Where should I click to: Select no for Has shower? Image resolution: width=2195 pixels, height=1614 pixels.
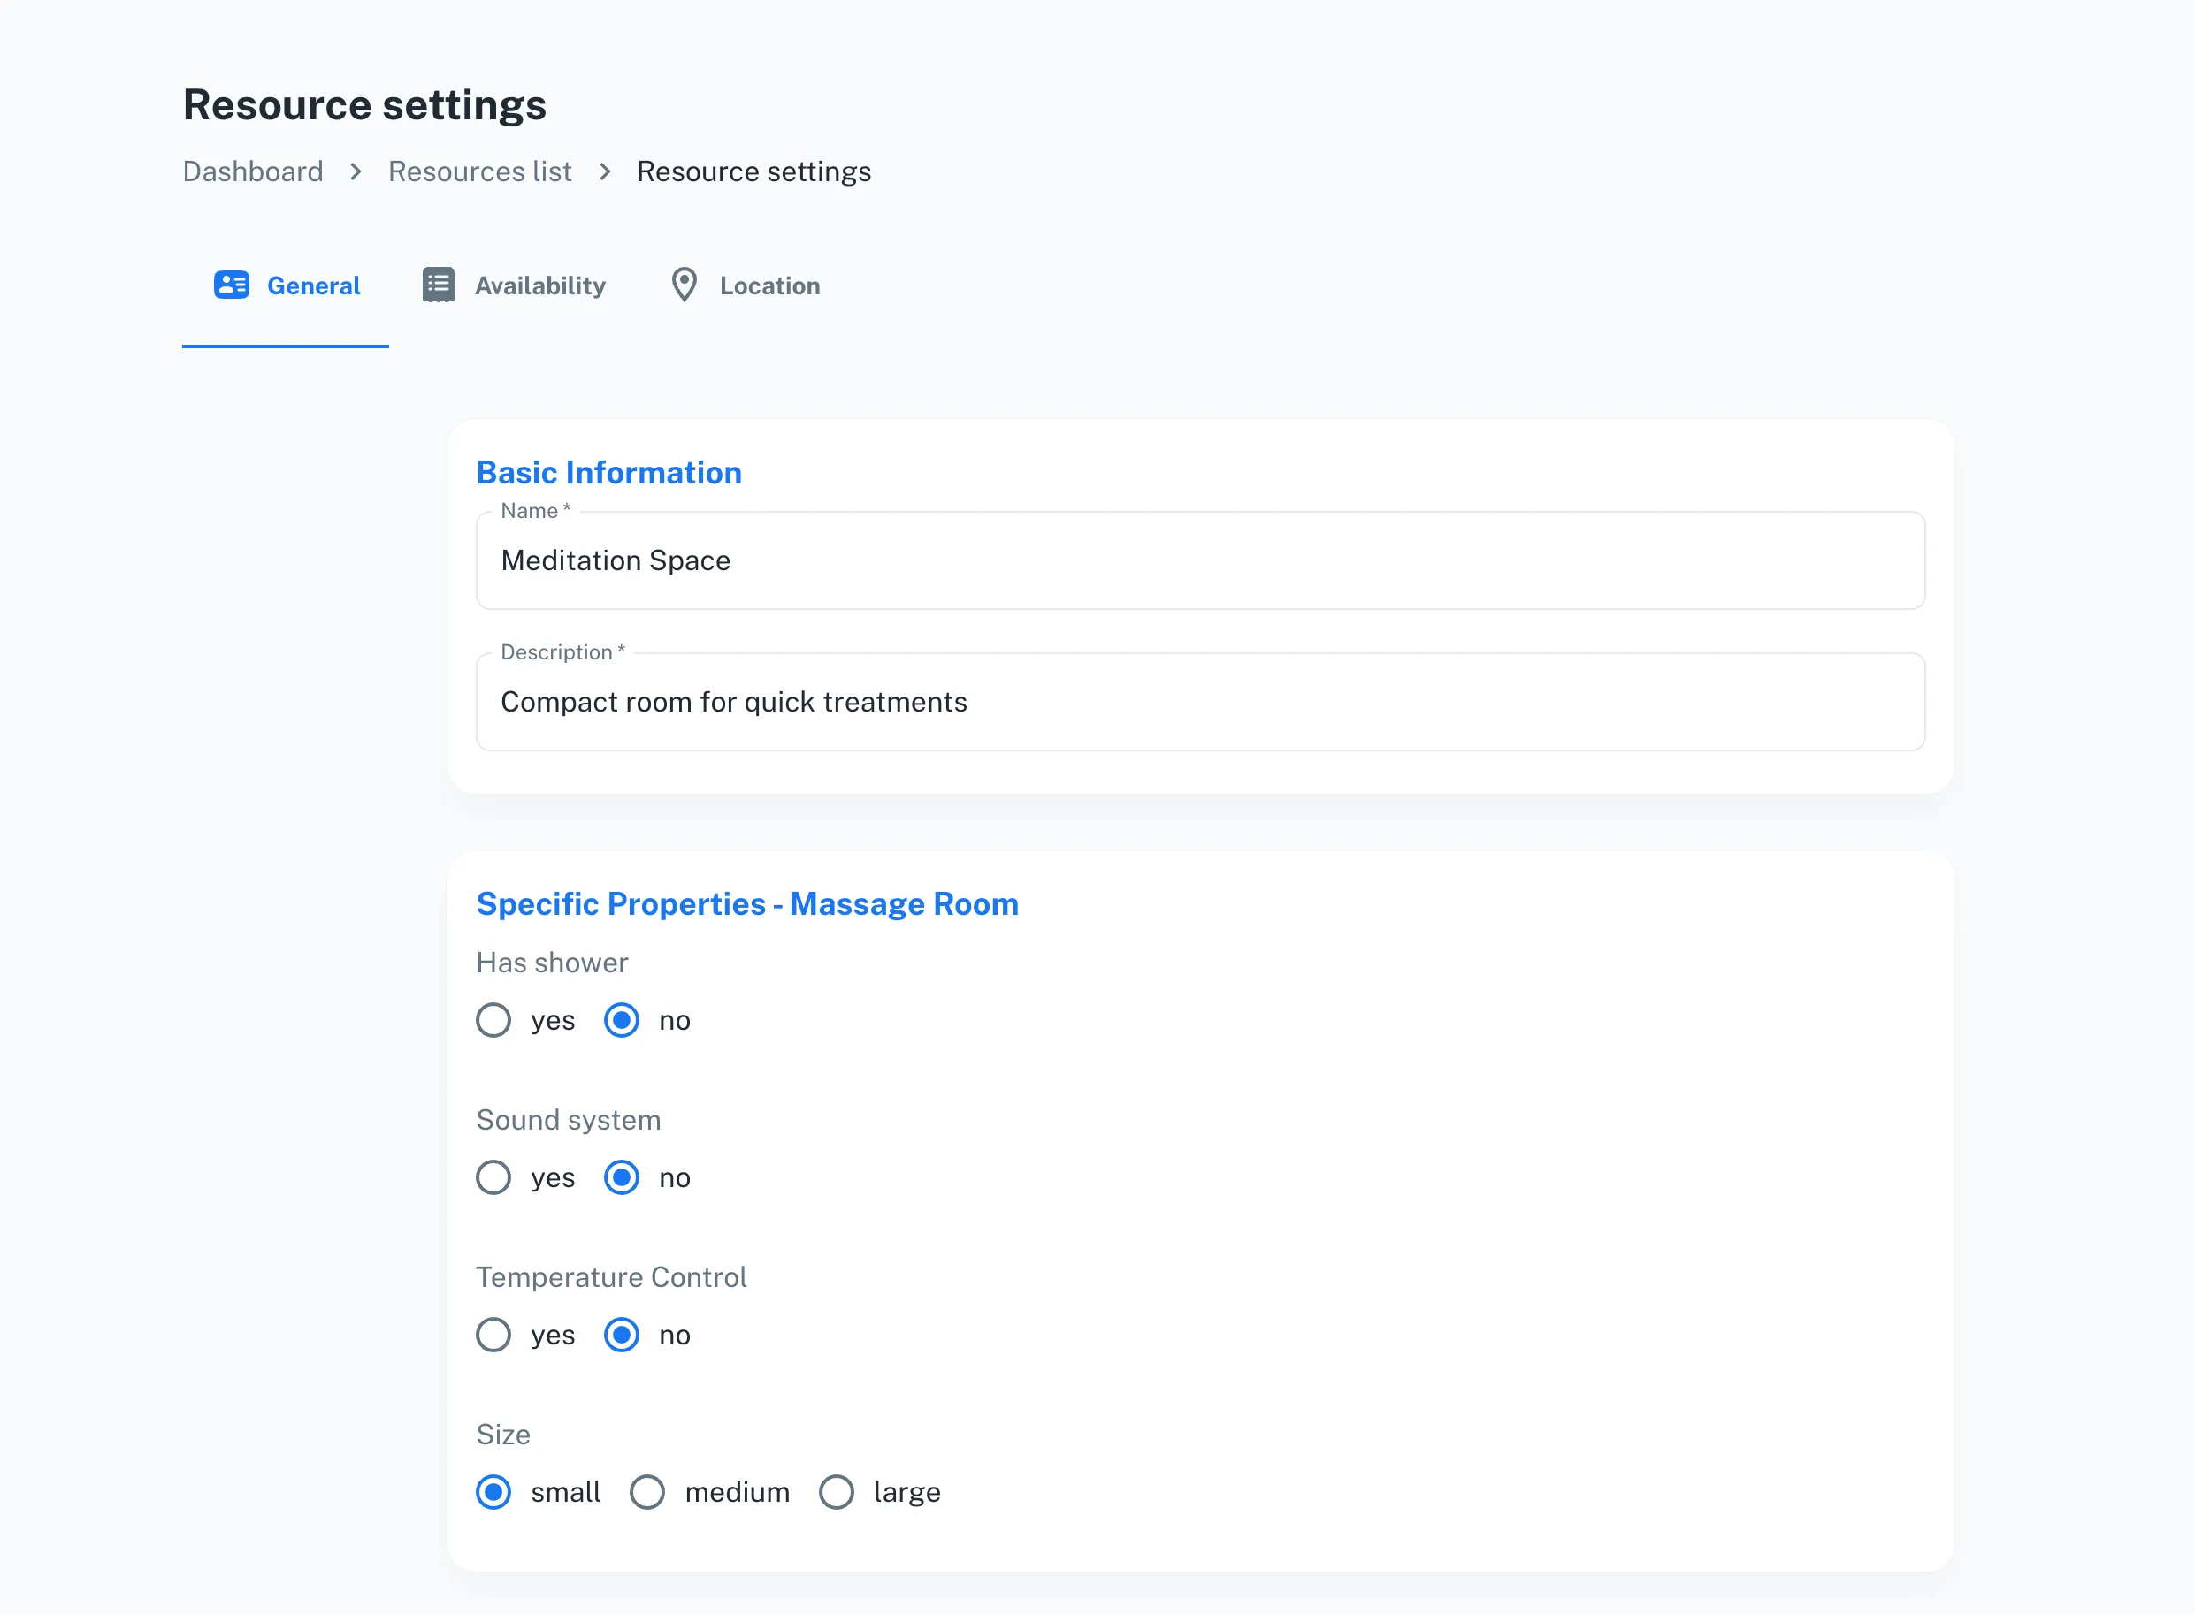point(621,1019)
